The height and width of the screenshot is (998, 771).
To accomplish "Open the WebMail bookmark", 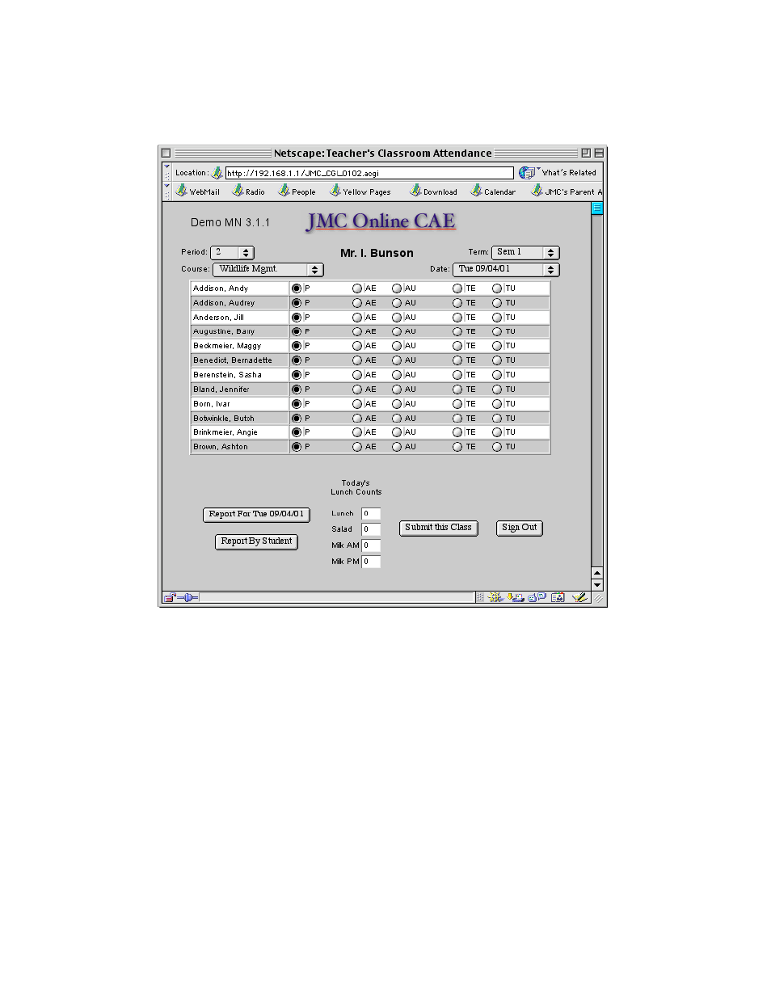I will point(198,192).
